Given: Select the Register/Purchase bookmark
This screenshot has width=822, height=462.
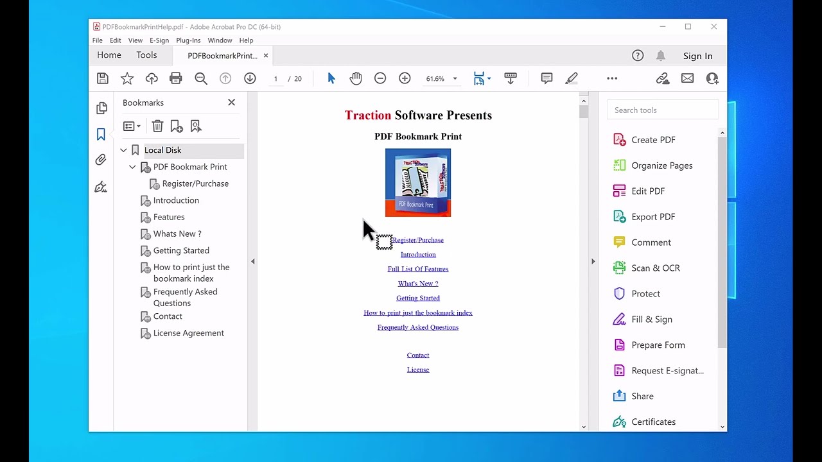Looking at the screenshot, I should [195, 184].
